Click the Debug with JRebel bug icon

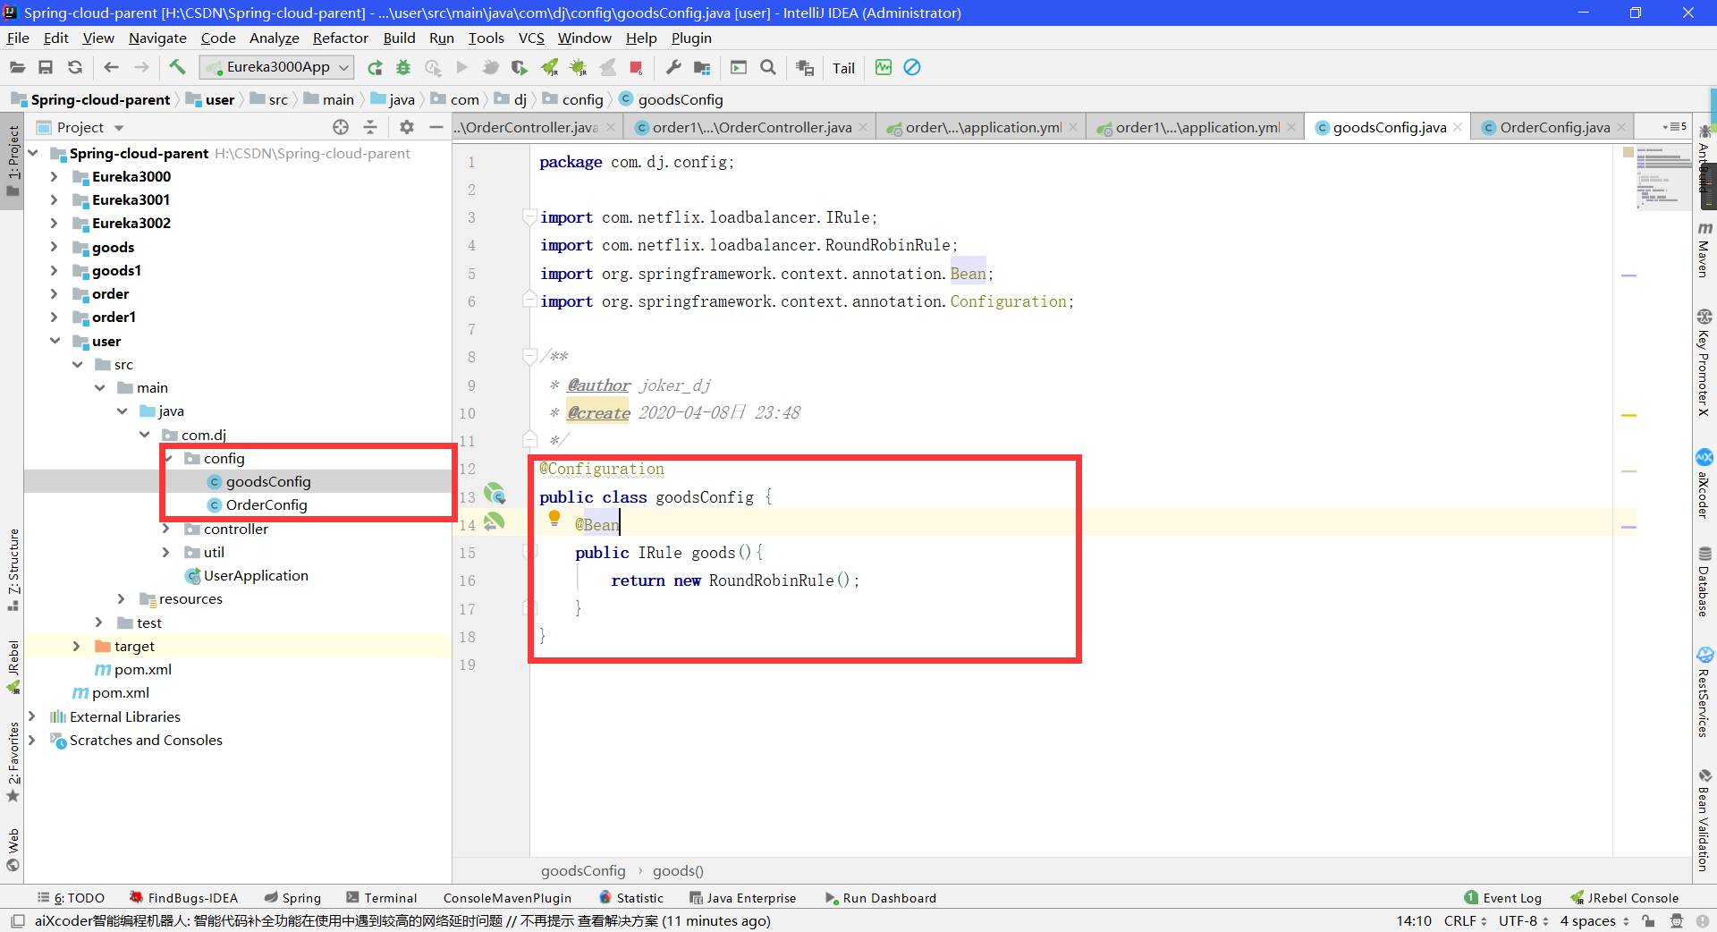[579, 67]
